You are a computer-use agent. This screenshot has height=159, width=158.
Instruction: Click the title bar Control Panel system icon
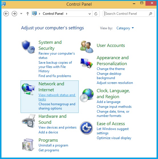tap(4, 4)
